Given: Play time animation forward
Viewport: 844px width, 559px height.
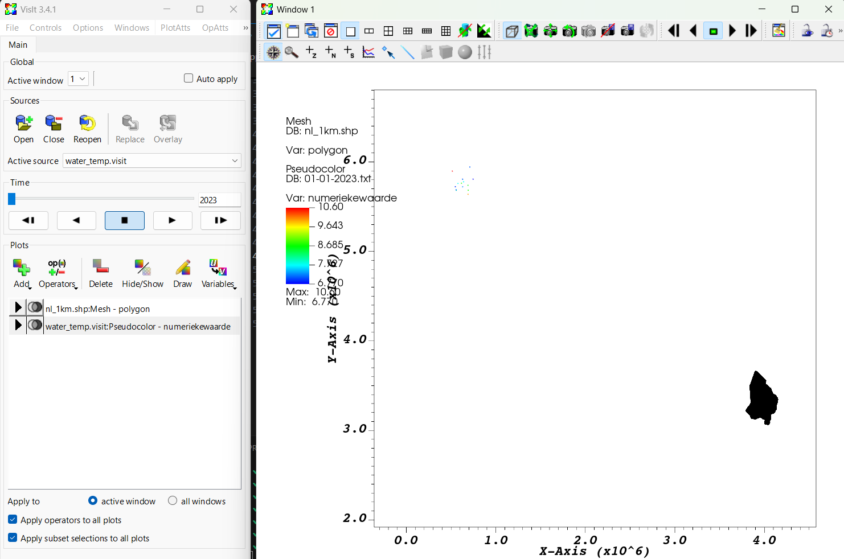Looking at the screenshot, I should (x=173, y=220).
